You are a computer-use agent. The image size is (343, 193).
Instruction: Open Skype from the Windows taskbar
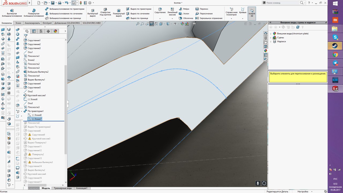(335, 37)
